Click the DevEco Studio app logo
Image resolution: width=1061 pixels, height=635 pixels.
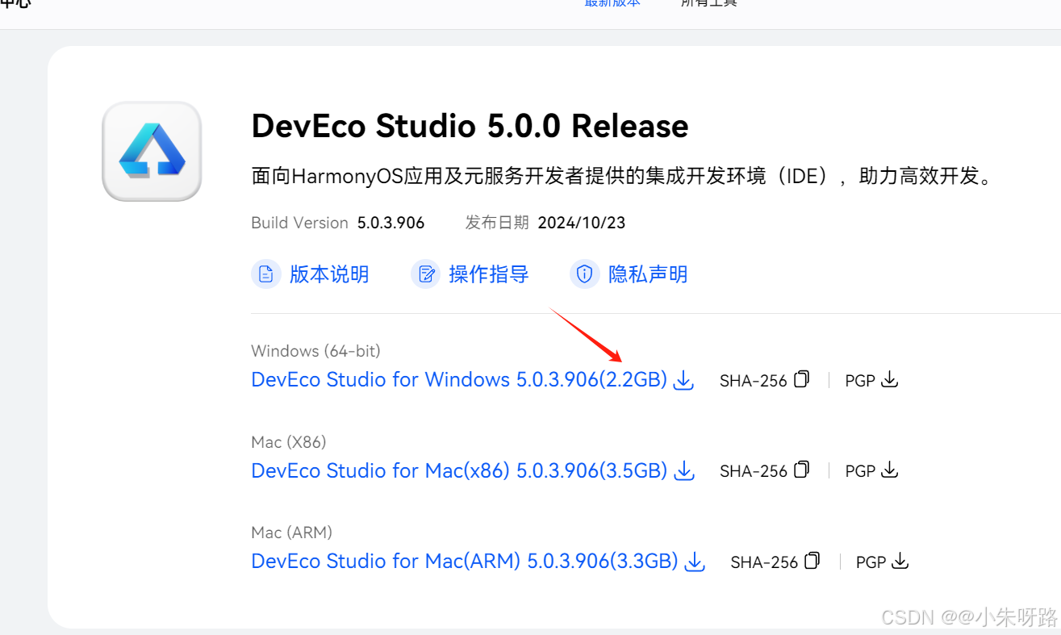point(151,151)
